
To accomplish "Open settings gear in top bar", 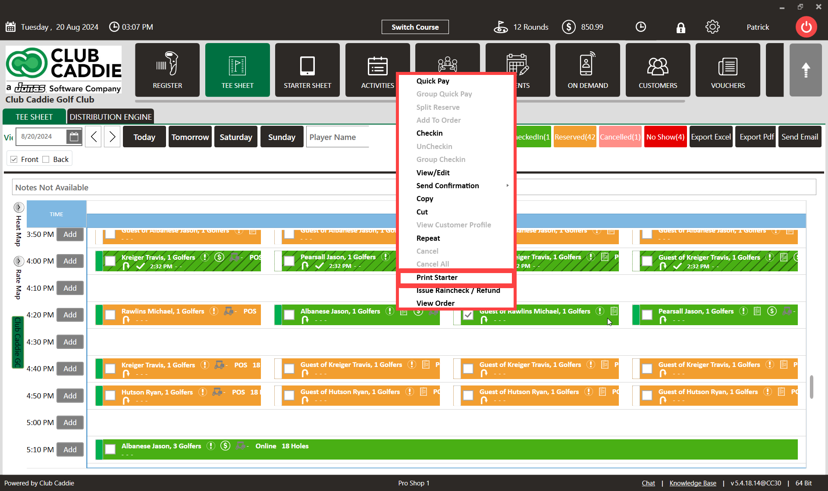I will [712, 27].
